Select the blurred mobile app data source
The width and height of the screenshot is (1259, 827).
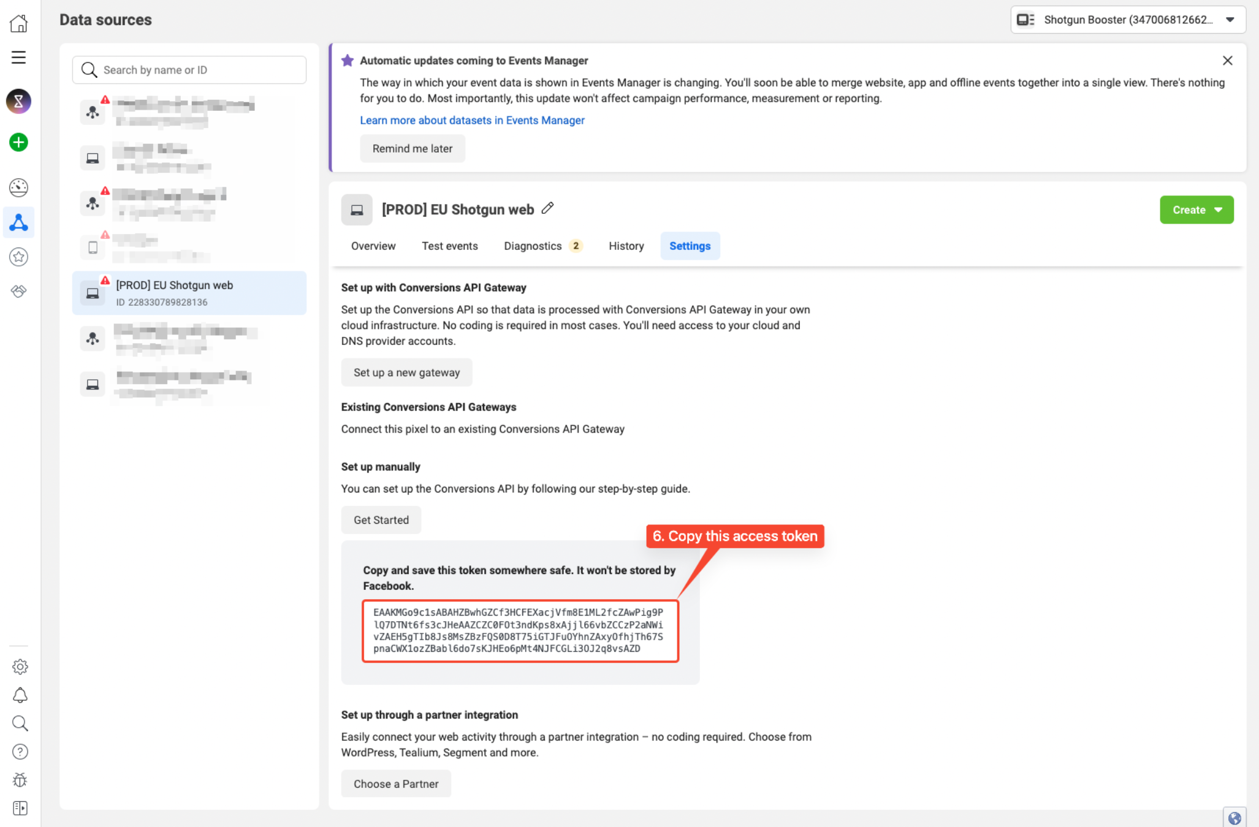[x=189, y=247]
